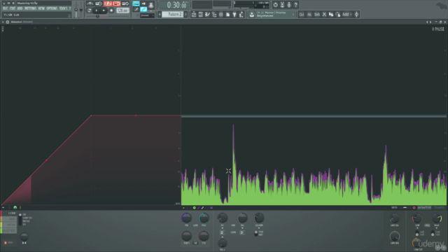448x252 pixels.
Task: Click the tempo value field
Action: 122,10
